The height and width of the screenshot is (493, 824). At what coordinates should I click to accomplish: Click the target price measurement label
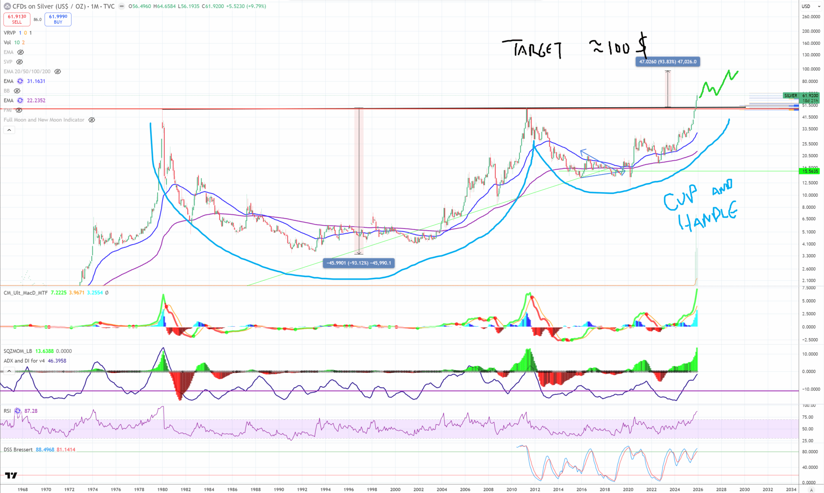667,62
